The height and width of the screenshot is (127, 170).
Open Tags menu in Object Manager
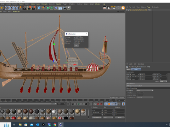tap(149, 7)
